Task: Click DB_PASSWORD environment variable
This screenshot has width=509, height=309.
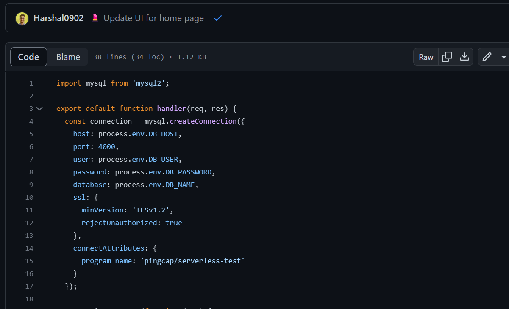Action: tap(188, 172)
